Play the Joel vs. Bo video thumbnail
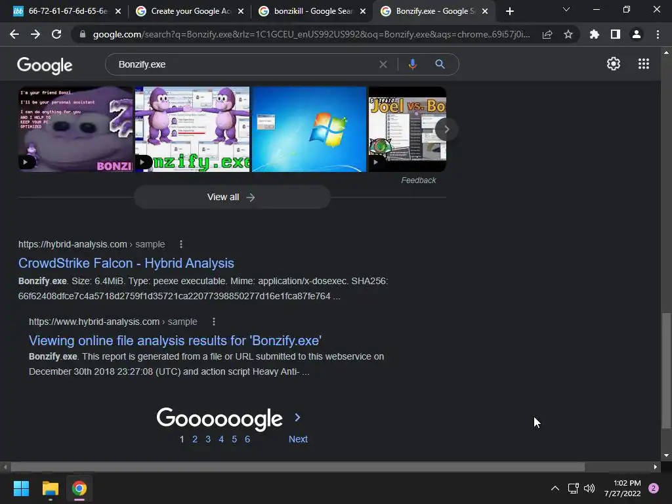Screen dimensions: 672x504 click(408, 129)
